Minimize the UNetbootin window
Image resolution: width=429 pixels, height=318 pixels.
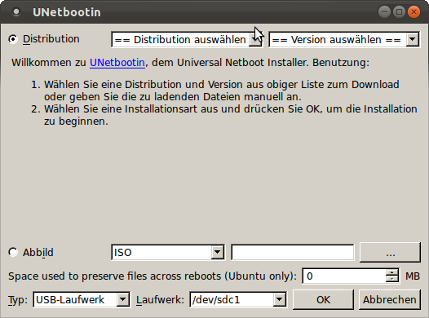coord(384,12)
